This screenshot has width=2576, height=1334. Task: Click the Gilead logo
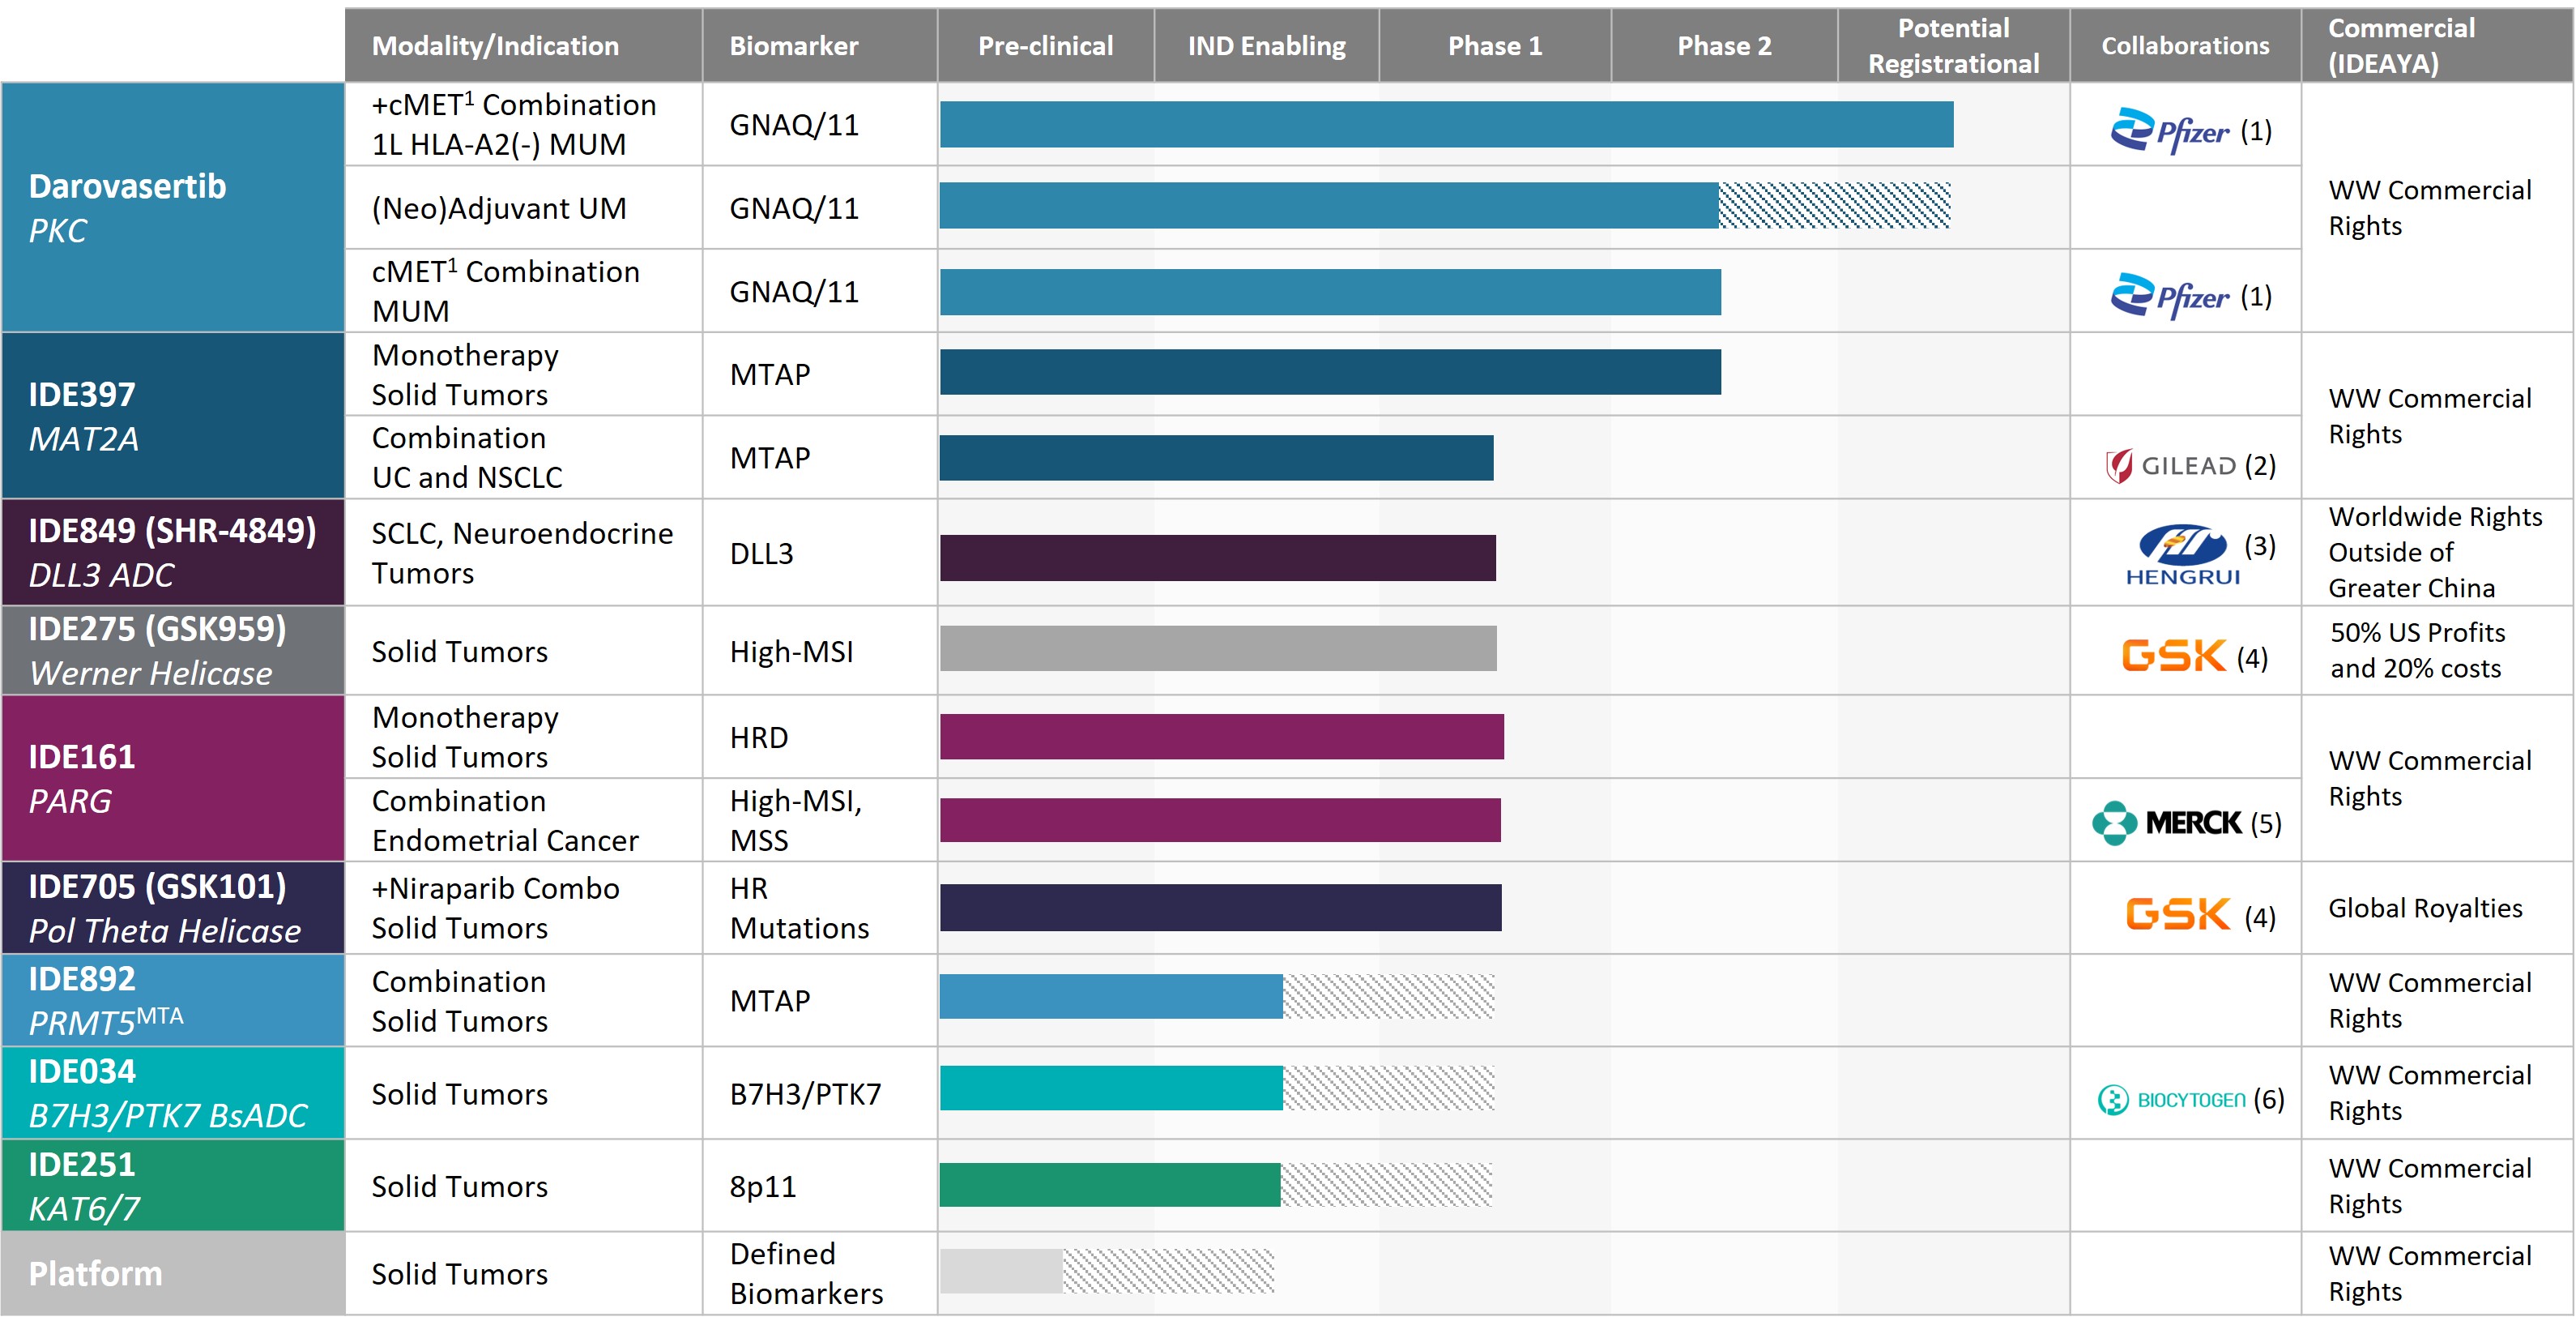(x=2170, y=465)
